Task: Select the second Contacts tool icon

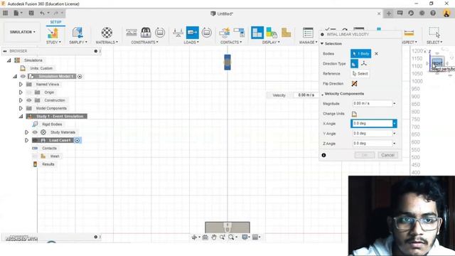Action: [239, 33]
